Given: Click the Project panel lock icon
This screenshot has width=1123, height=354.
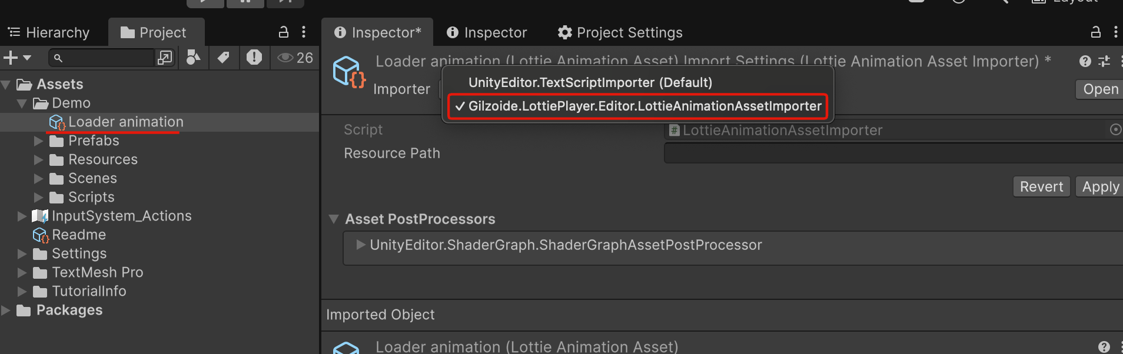Looking at the screenshot, I should [284, 32].
